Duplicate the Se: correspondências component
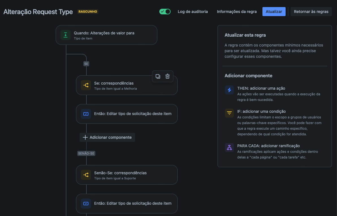Screen dimensions: 337x216 (158, 76)
